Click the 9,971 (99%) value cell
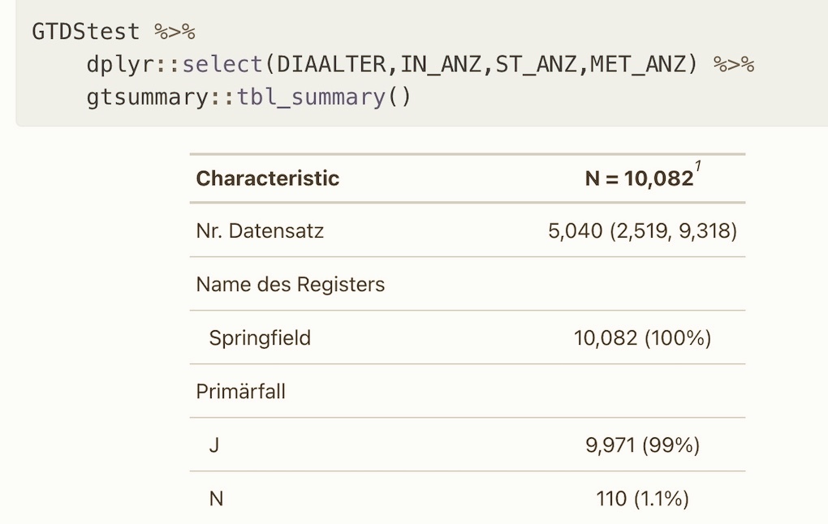This screenshot has height=524, width=828. (x=642, y=445)
